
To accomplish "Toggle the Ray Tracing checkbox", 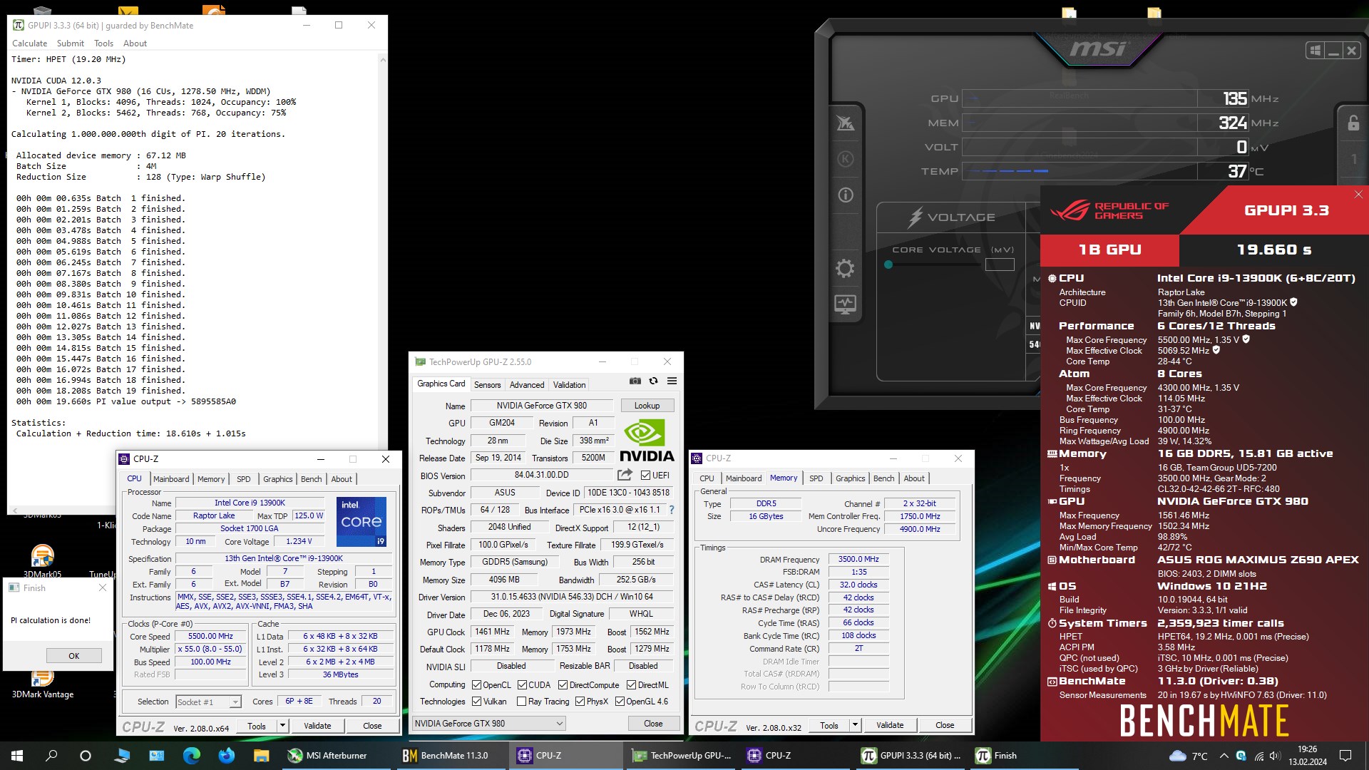I will (521, 702).
